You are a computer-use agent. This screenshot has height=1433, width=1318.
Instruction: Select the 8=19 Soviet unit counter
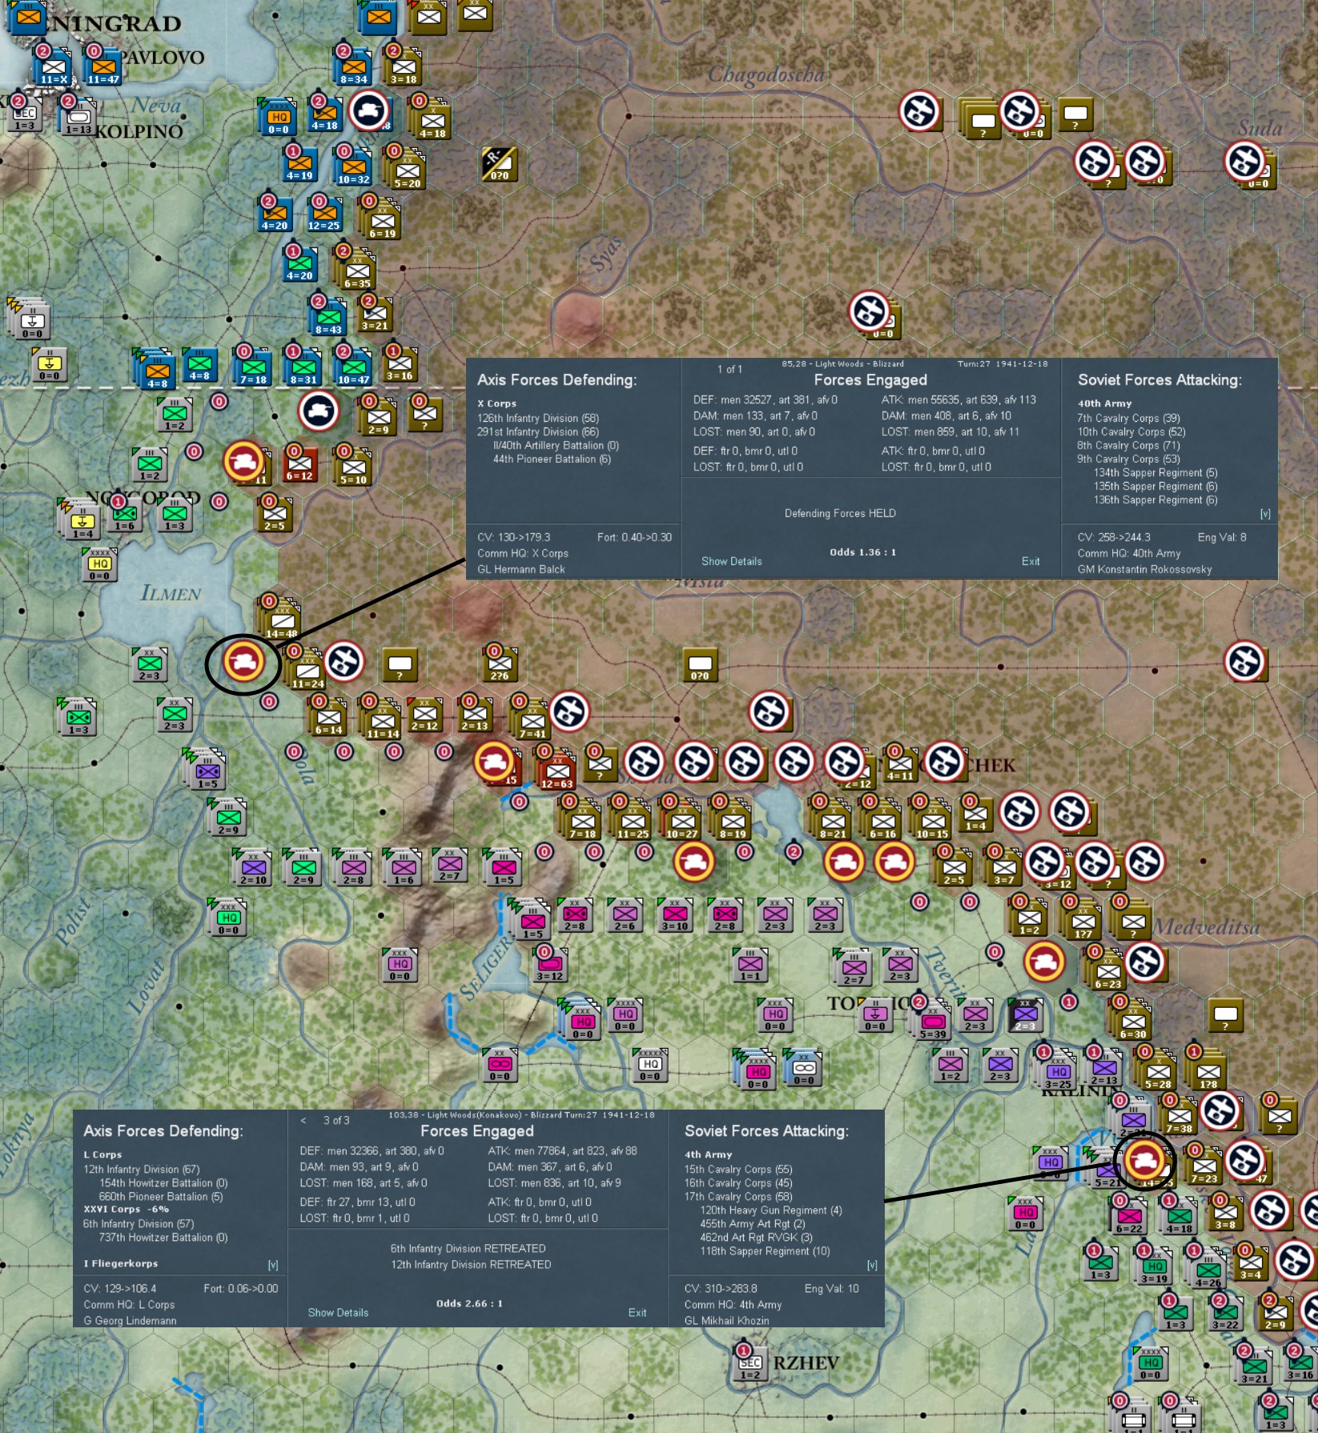click(x=732, y=820)
